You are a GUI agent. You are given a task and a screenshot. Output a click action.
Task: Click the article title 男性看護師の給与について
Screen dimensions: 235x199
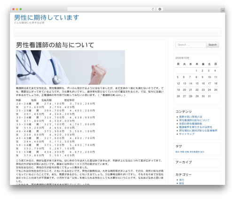pos(55,45)
